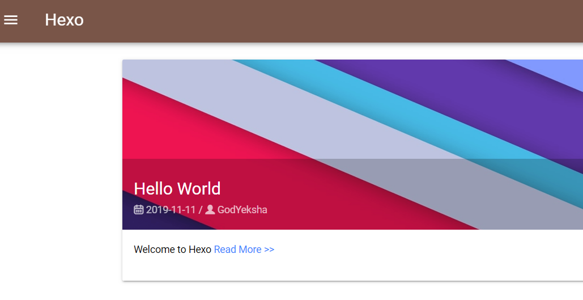Click the purple stripe in the banner image

point(453,96)
